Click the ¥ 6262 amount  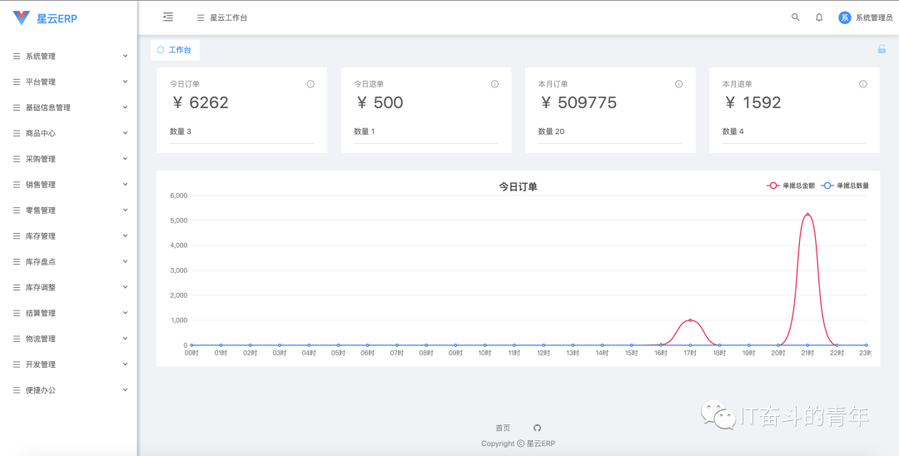coord(201,102)
